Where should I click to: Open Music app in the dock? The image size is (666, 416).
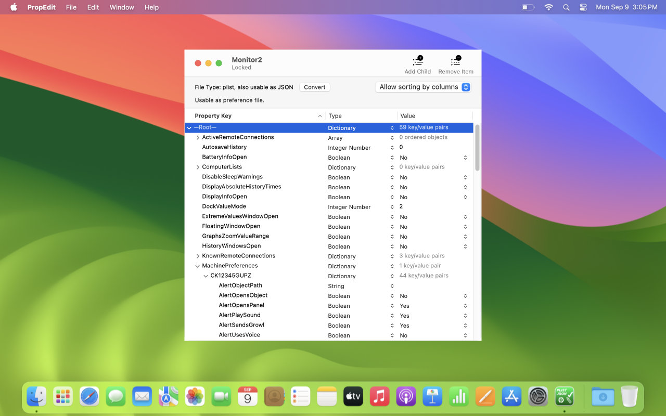click(380, 397)
